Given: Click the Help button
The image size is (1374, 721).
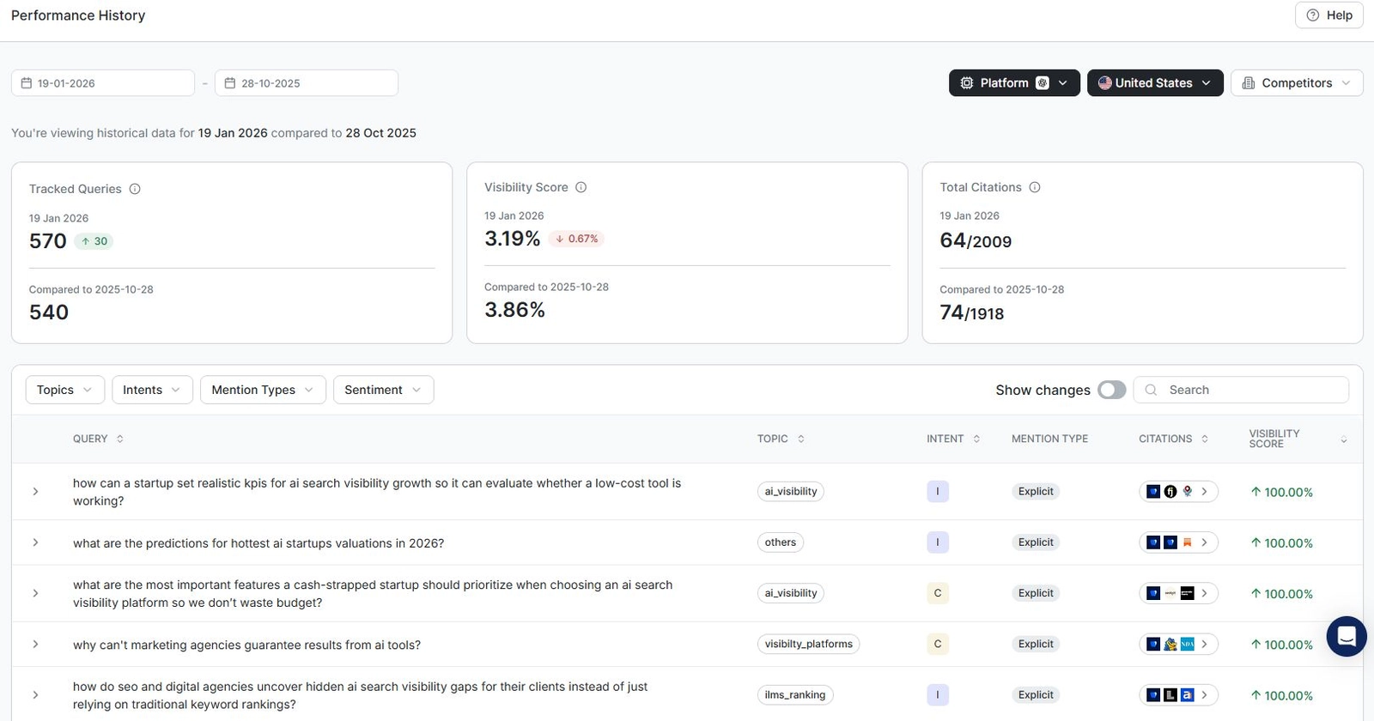Looking at the screenshot, I should click(x=1328, y=15).
